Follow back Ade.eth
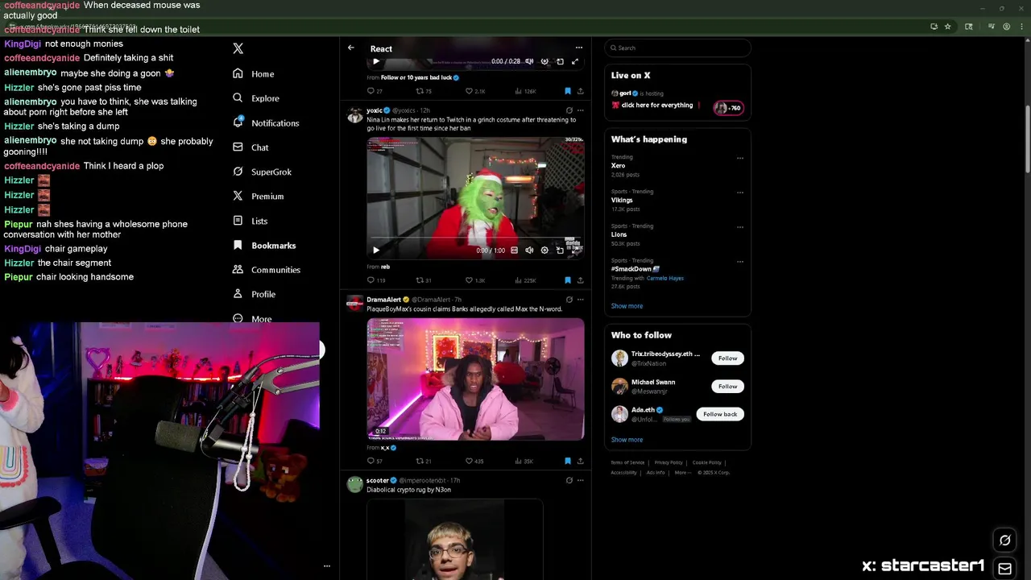Viewport: 1031px width, 580px height. 720,414
